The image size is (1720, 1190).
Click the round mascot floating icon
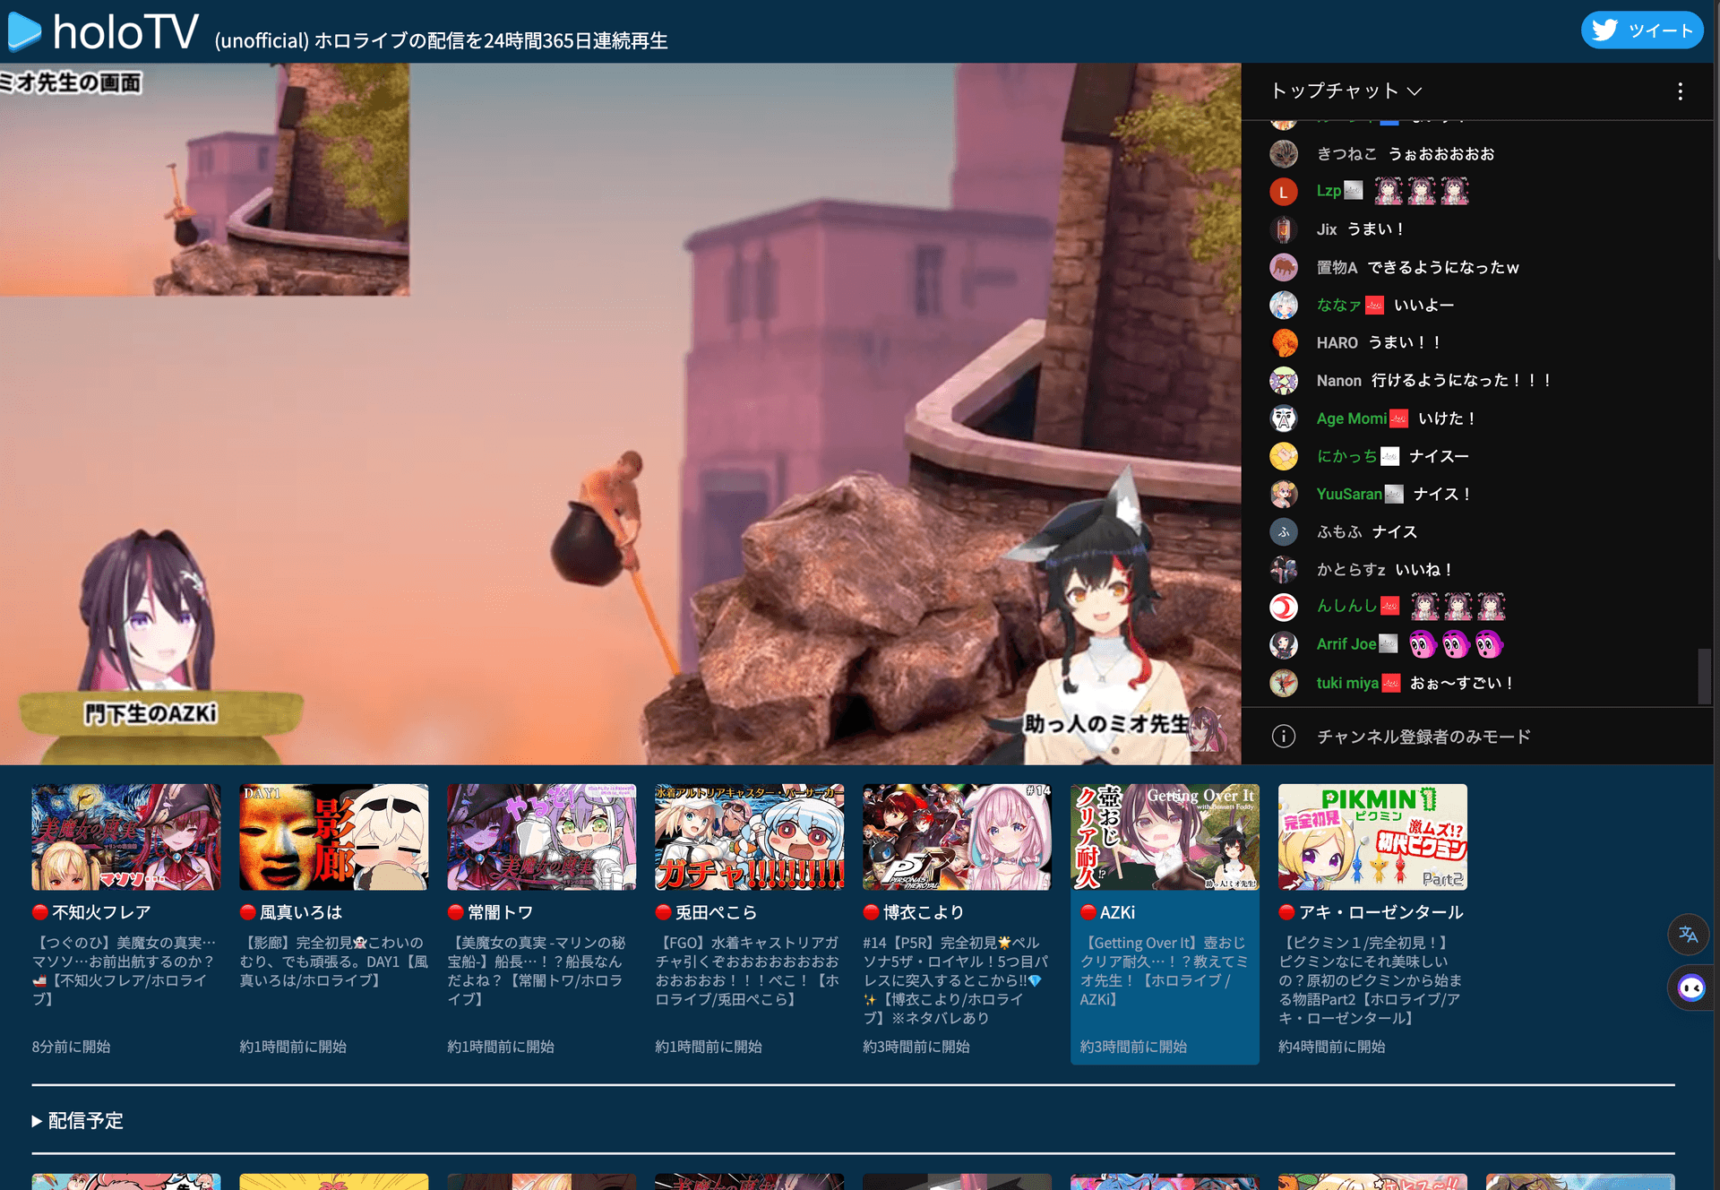point(1690,988)
